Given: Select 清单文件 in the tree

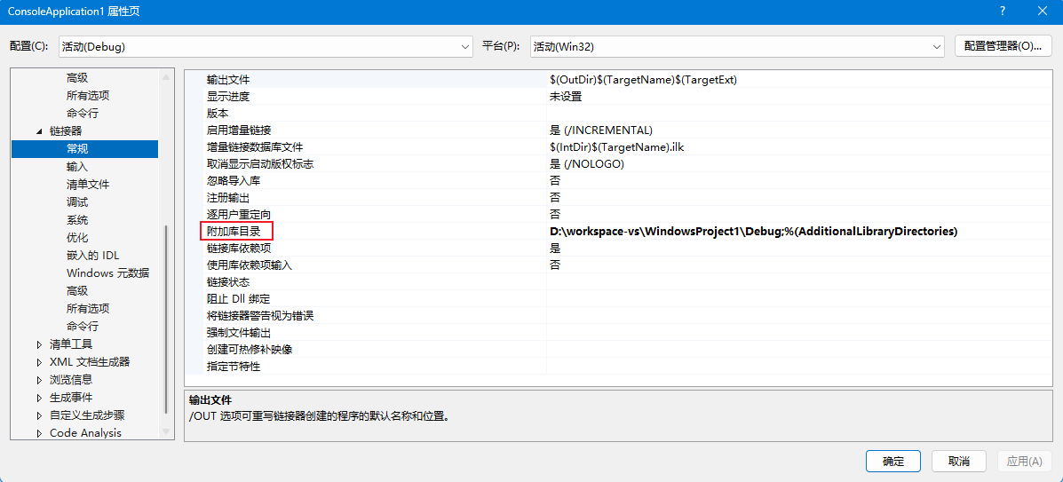Looking at the screenshot, I should (88, 185).
